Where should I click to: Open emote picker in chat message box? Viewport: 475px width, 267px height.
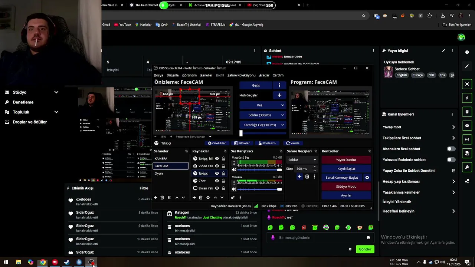click(368, 238)
